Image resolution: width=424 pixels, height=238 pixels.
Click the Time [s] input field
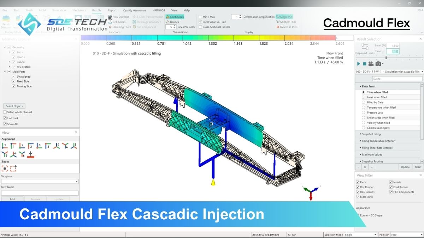393,51
